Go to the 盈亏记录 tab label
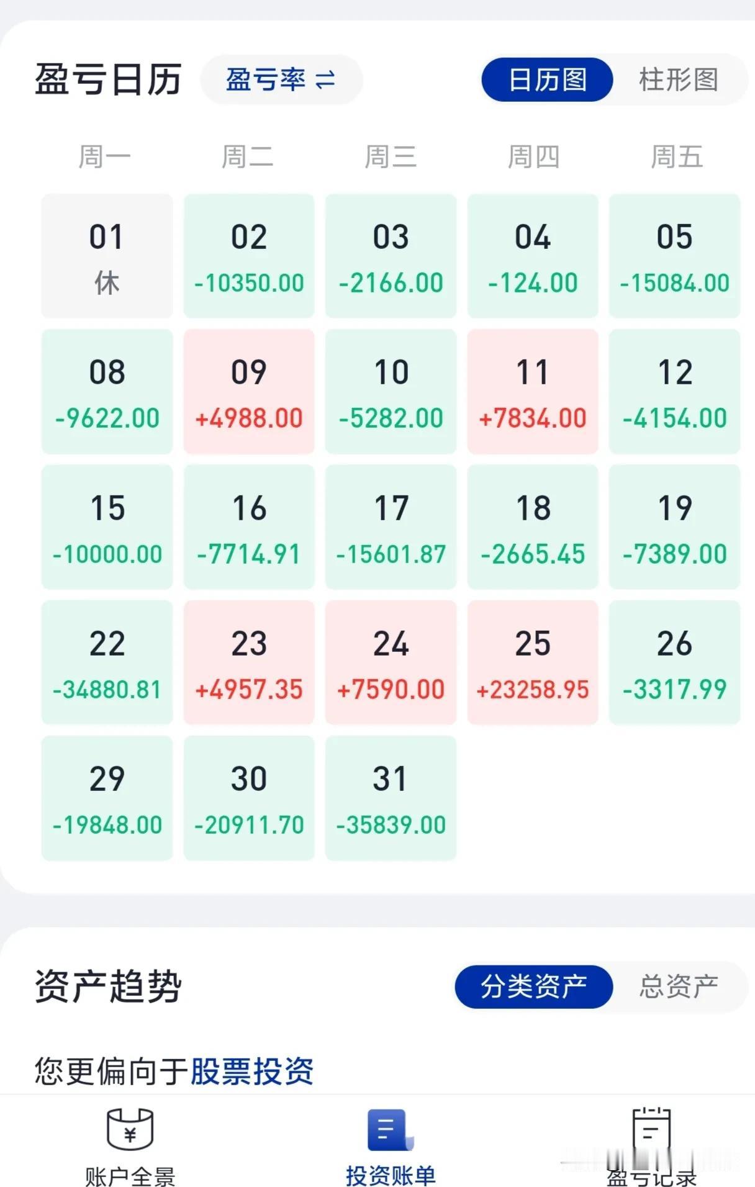Viewport: 755px width, 1187px height. coord(651,1177)
